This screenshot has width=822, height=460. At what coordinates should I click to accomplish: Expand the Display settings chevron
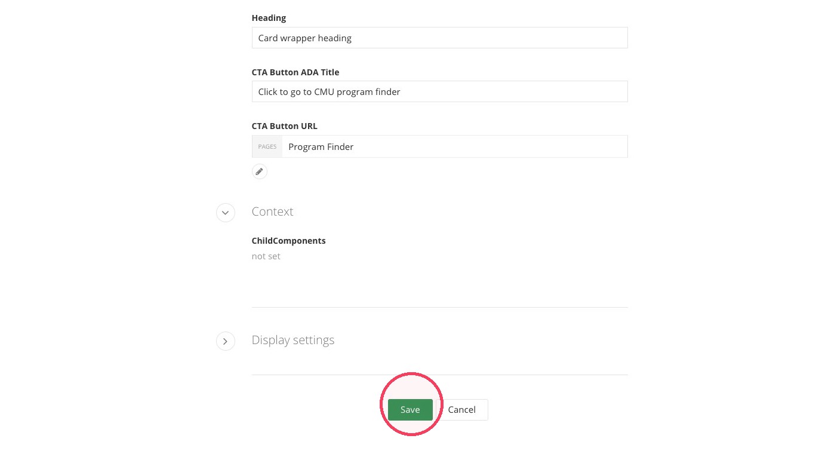[x=225, y=341]
